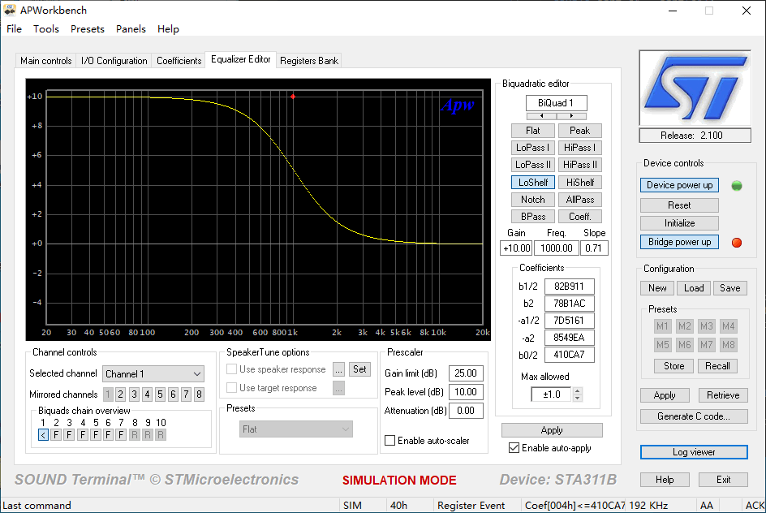Click the b1/2 coefficient field
Screen dimensions: 766x513
(x=569, y=287)
